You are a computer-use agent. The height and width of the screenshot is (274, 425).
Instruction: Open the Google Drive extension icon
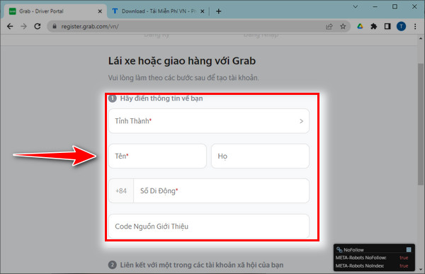[360, 26]
